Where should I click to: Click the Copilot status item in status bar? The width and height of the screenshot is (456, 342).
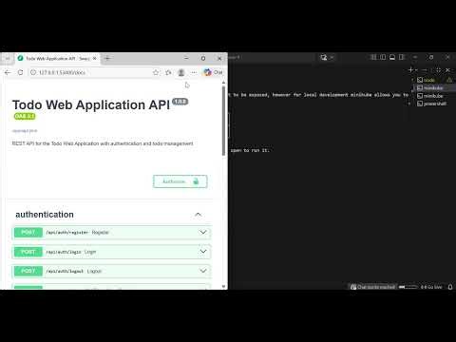[372, 287]
